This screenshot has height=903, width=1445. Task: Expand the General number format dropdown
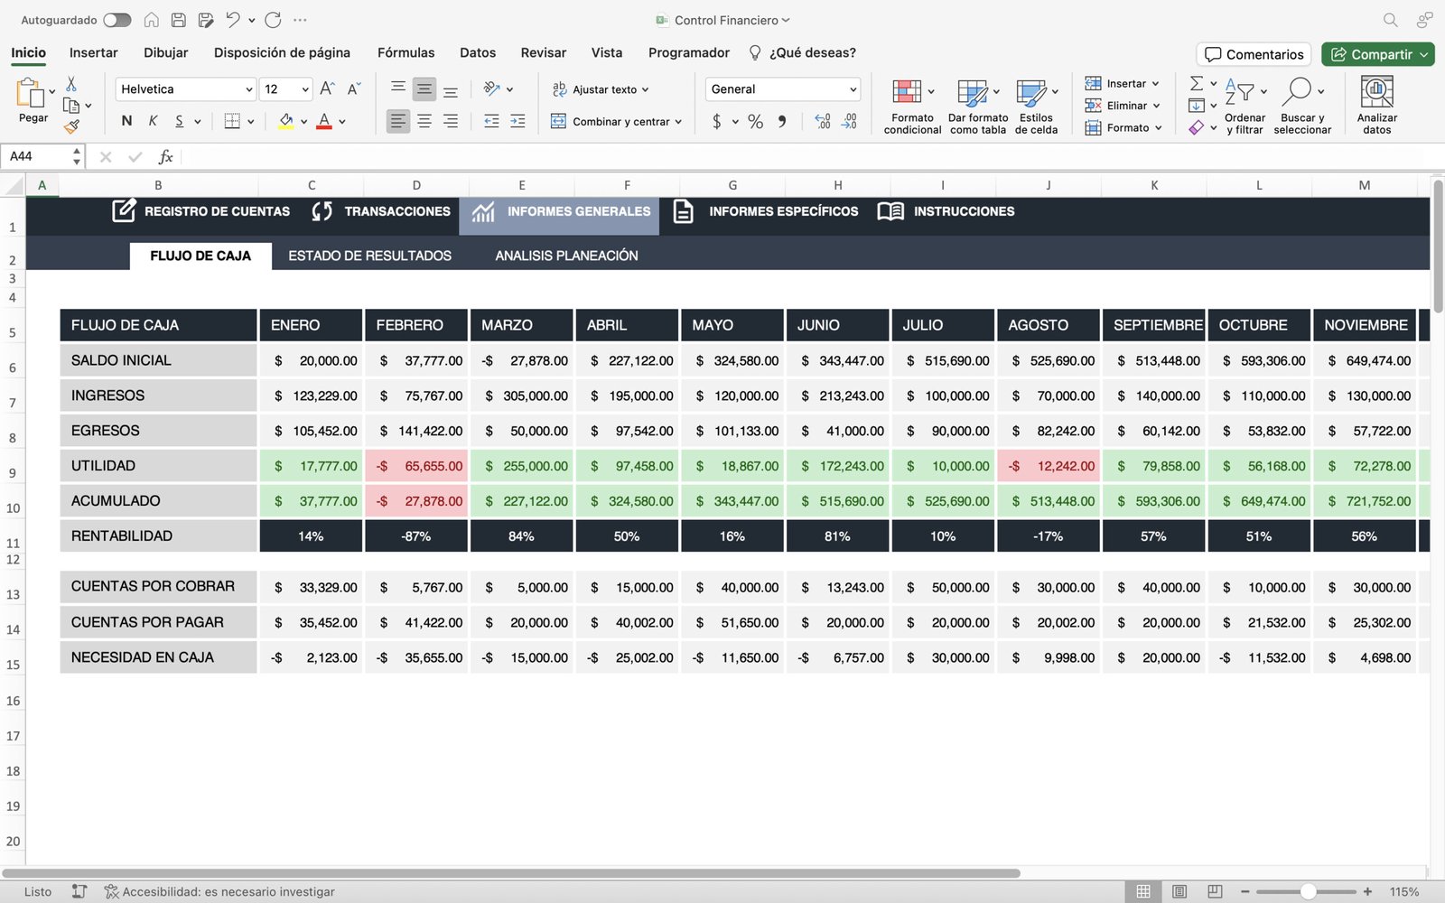pyautogui.click(x=853, y=89)
